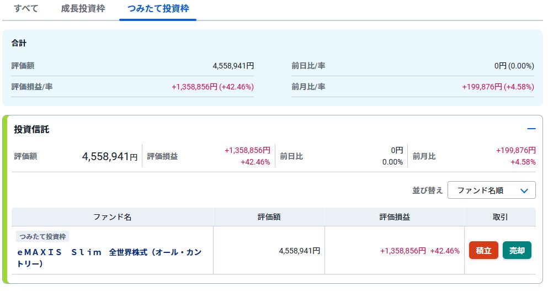Screen dimensions: 548x291
Task: Select 0.00% 前日比 rate in 投資信託 section
Action: pyautogui.click(x=392, y=162)
